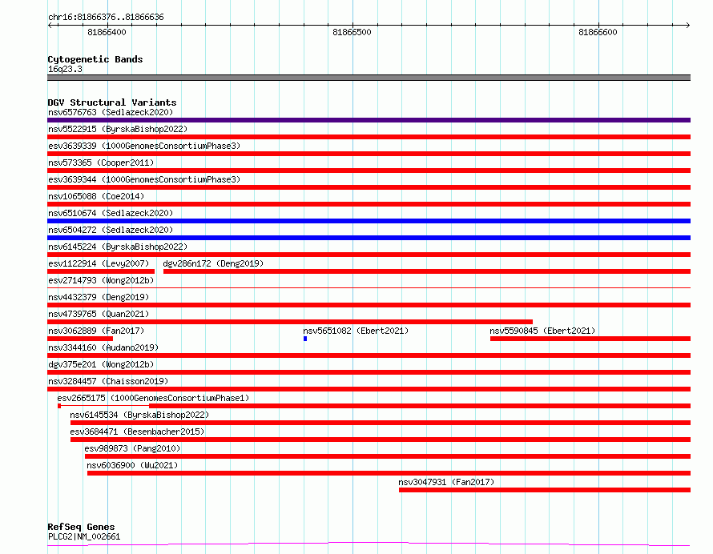Select nsv6036900 (Wu2021) label
The image size is (713, 554).
click(132, 465)
